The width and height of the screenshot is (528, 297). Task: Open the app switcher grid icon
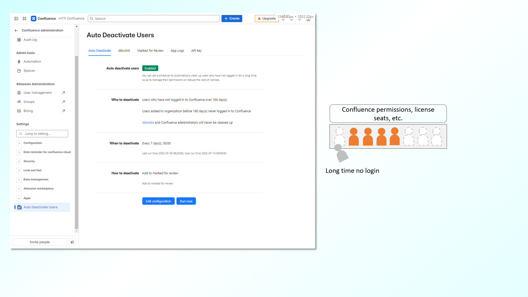24,18
